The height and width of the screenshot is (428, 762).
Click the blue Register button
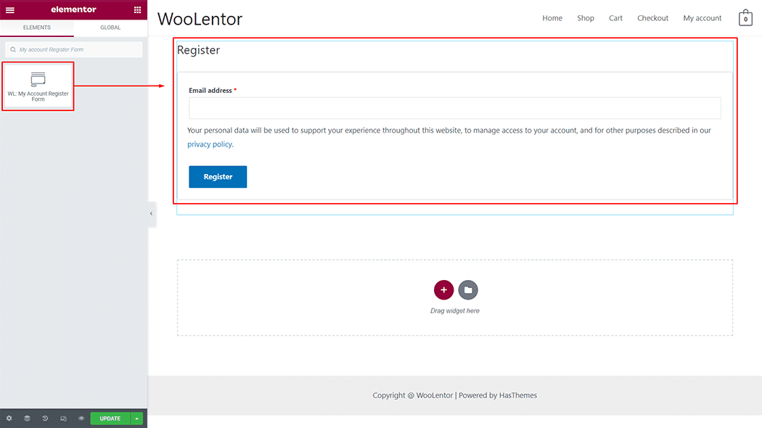tap(218, 176)
